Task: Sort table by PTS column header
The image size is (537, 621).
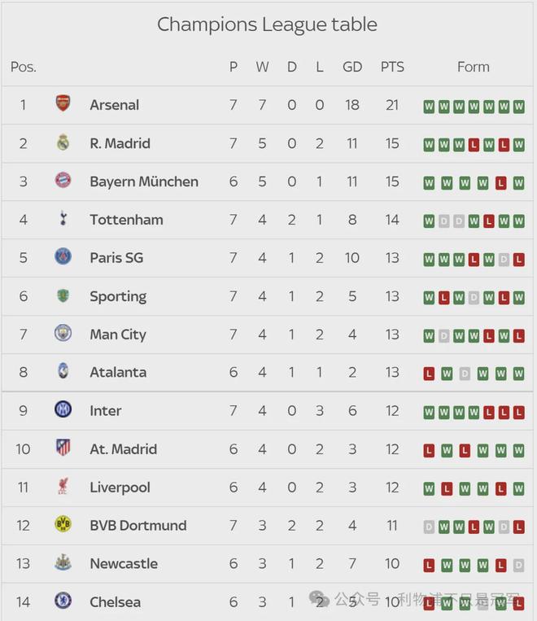Action: 392,67
